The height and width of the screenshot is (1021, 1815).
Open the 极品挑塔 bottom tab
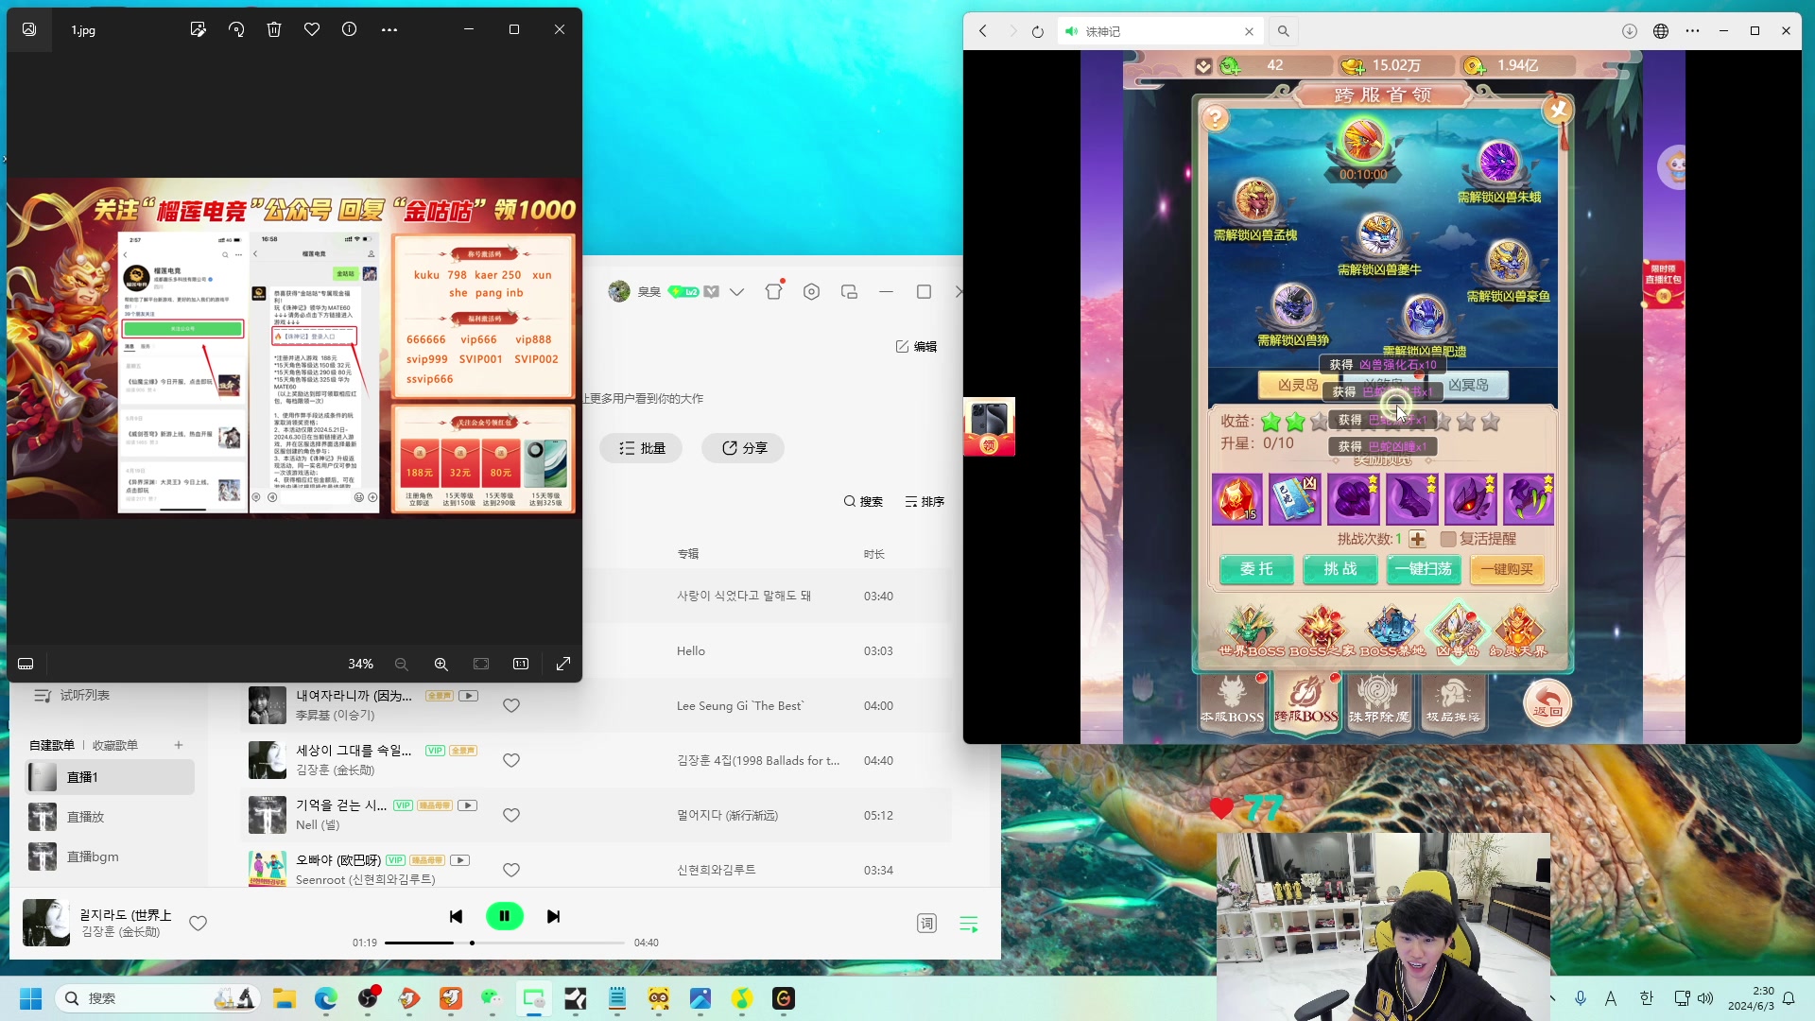click(x=1453, y=701)
